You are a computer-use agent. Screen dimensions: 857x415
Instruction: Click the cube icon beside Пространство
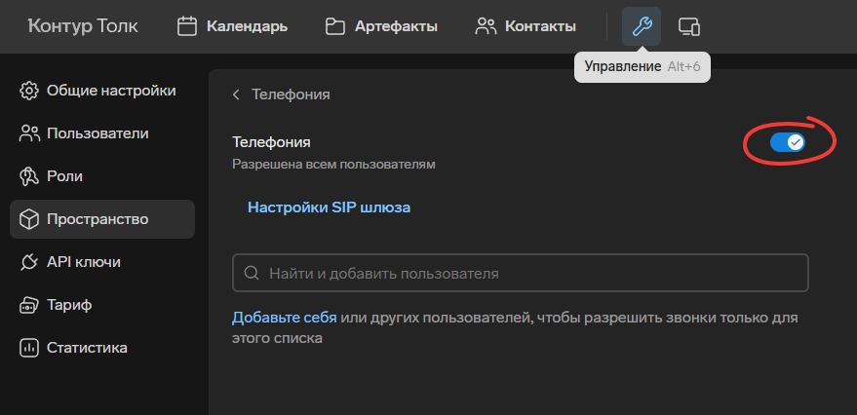[x=29, y=219]
